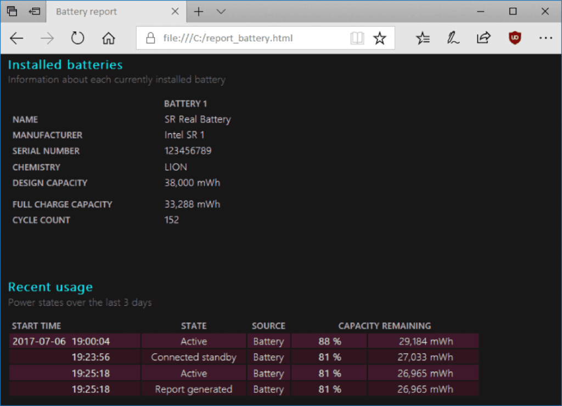
Task: Click the Add notes pen icon
Action: 453,38
